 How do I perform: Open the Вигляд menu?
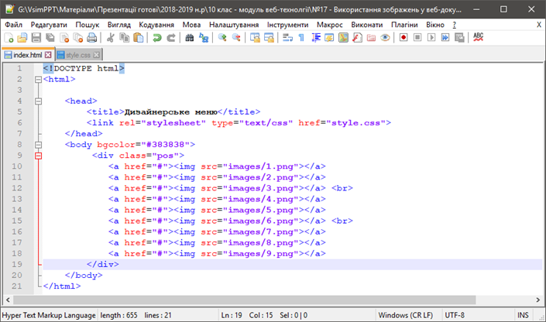pyautogui.click(x=119, y=25)
